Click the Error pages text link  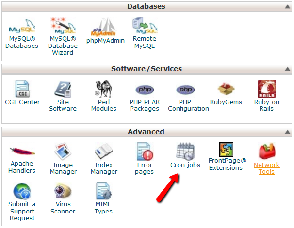[144, 168]
